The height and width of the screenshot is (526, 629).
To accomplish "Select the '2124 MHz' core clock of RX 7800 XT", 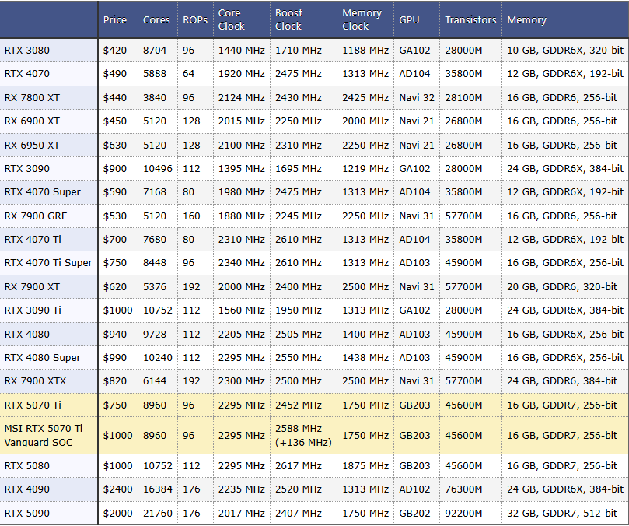I will [x=242, y=97].
